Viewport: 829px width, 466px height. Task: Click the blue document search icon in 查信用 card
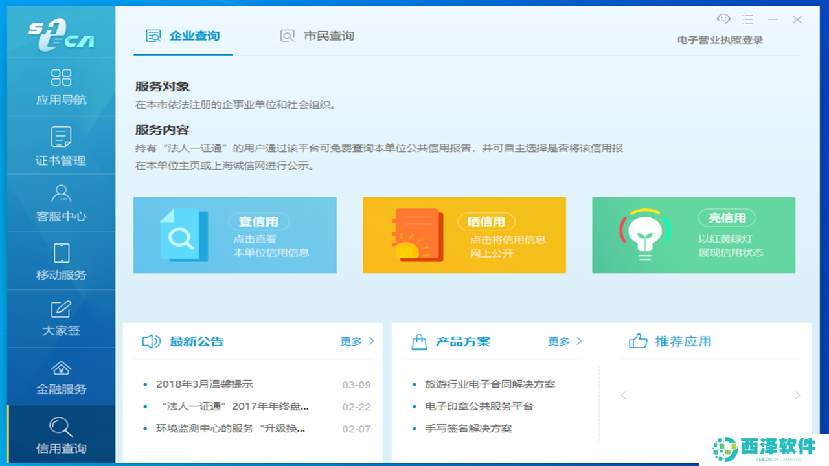[184, 236]
